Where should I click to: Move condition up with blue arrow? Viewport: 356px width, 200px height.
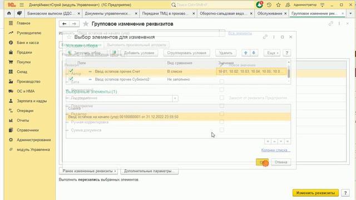245,53
